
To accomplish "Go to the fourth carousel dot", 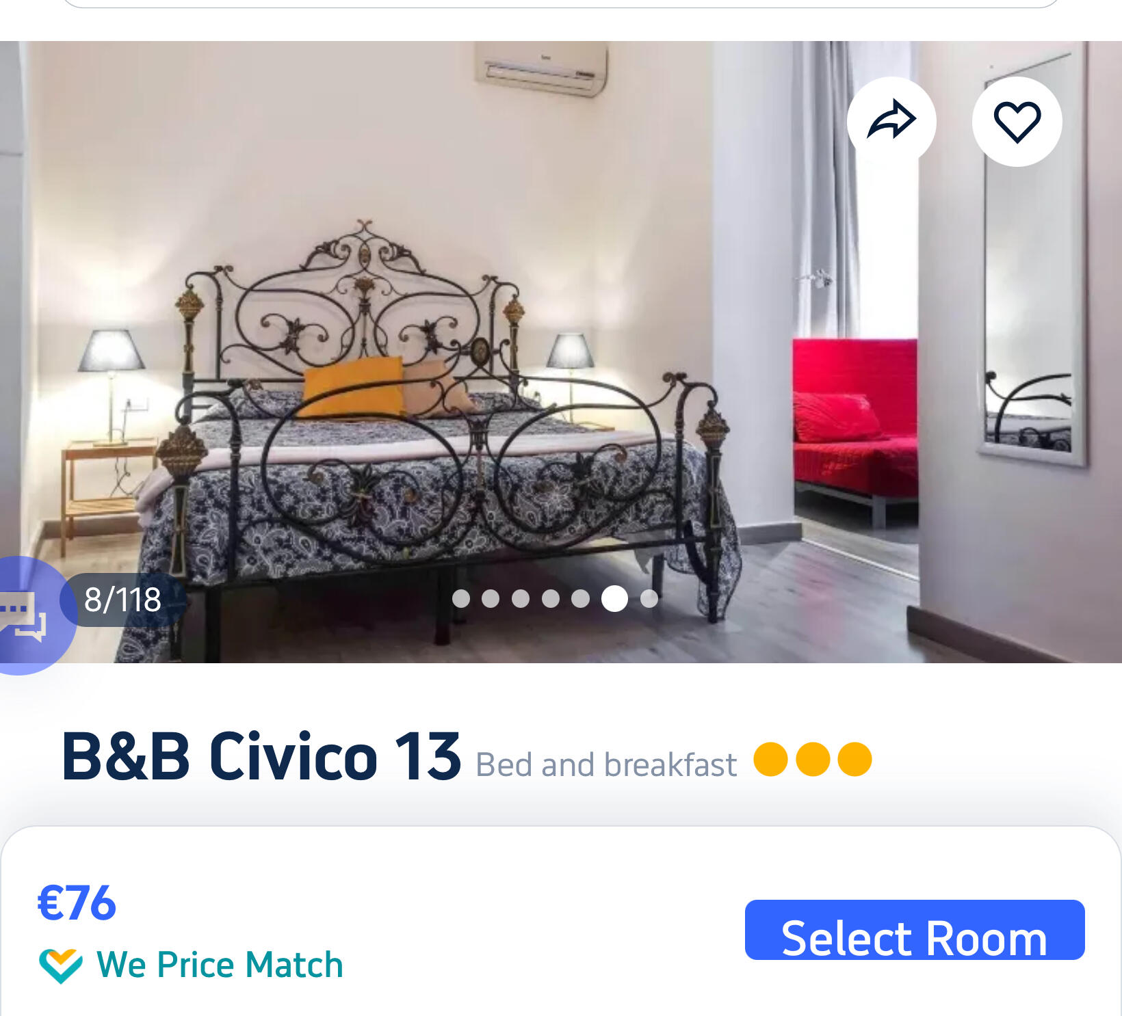I will 551,598.
